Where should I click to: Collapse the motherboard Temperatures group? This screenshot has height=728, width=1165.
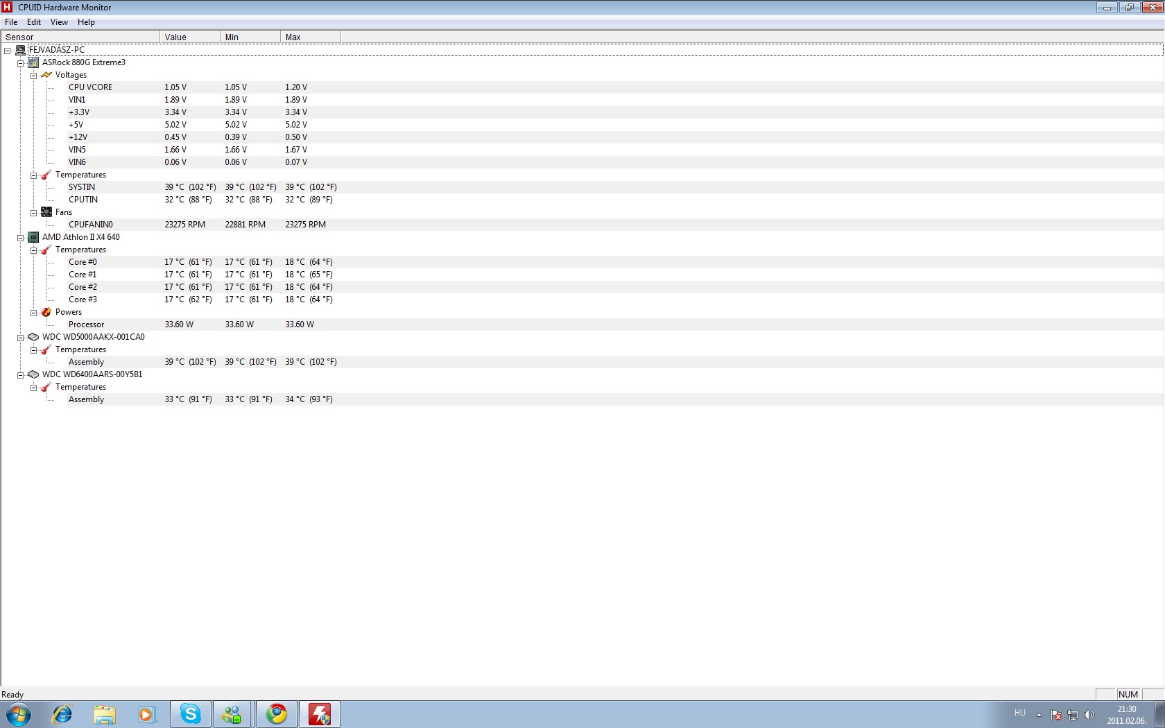(x=33, y=175)
